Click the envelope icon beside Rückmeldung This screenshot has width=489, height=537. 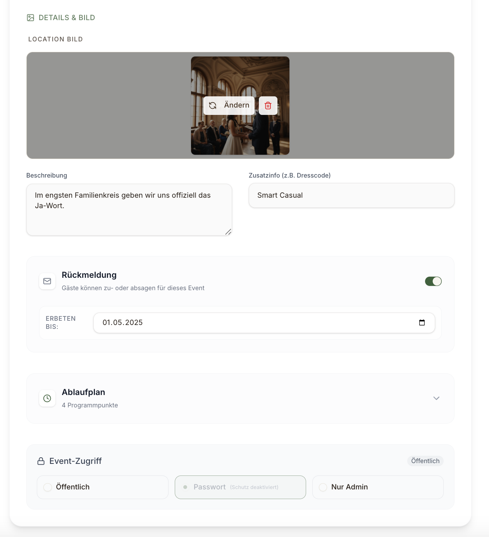tap(47, 281)
